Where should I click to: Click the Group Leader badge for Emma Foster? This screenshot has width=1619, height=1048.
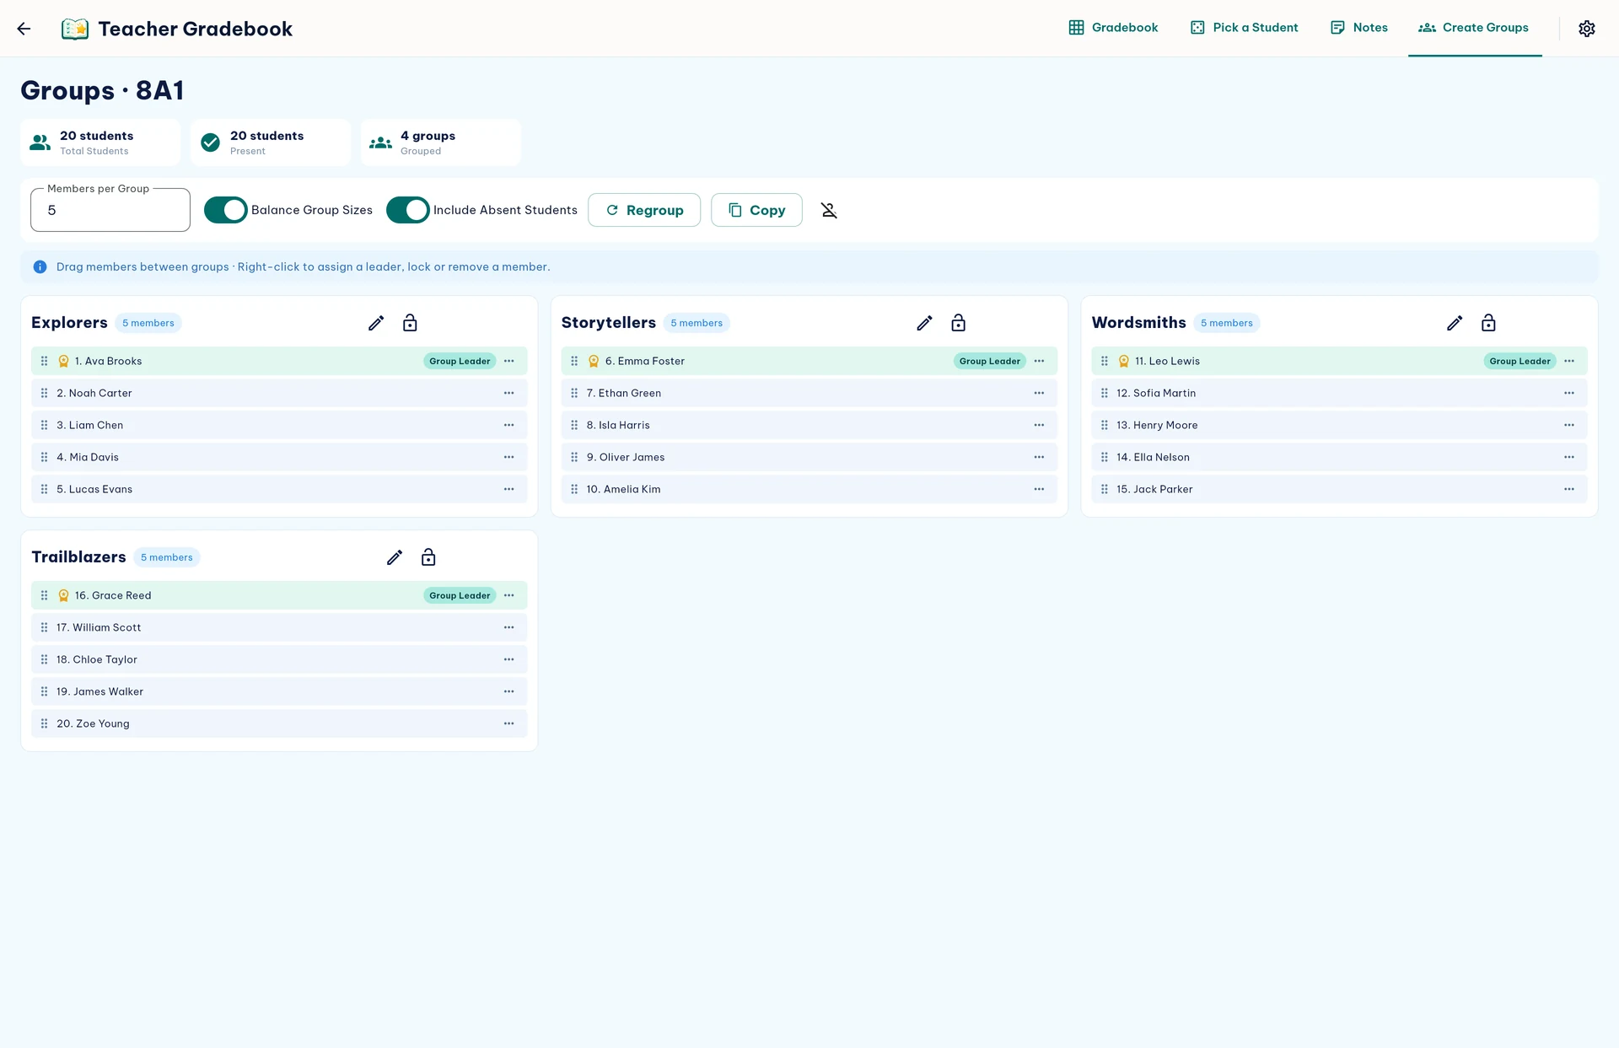point(990,361)
